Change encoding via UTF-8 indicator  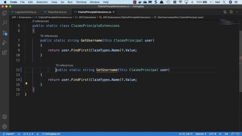(213, 134)
